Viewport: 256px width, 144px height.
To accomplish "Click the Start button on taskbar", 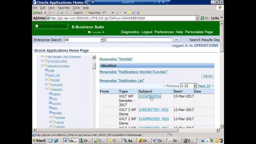I will [x=39, y=141].
